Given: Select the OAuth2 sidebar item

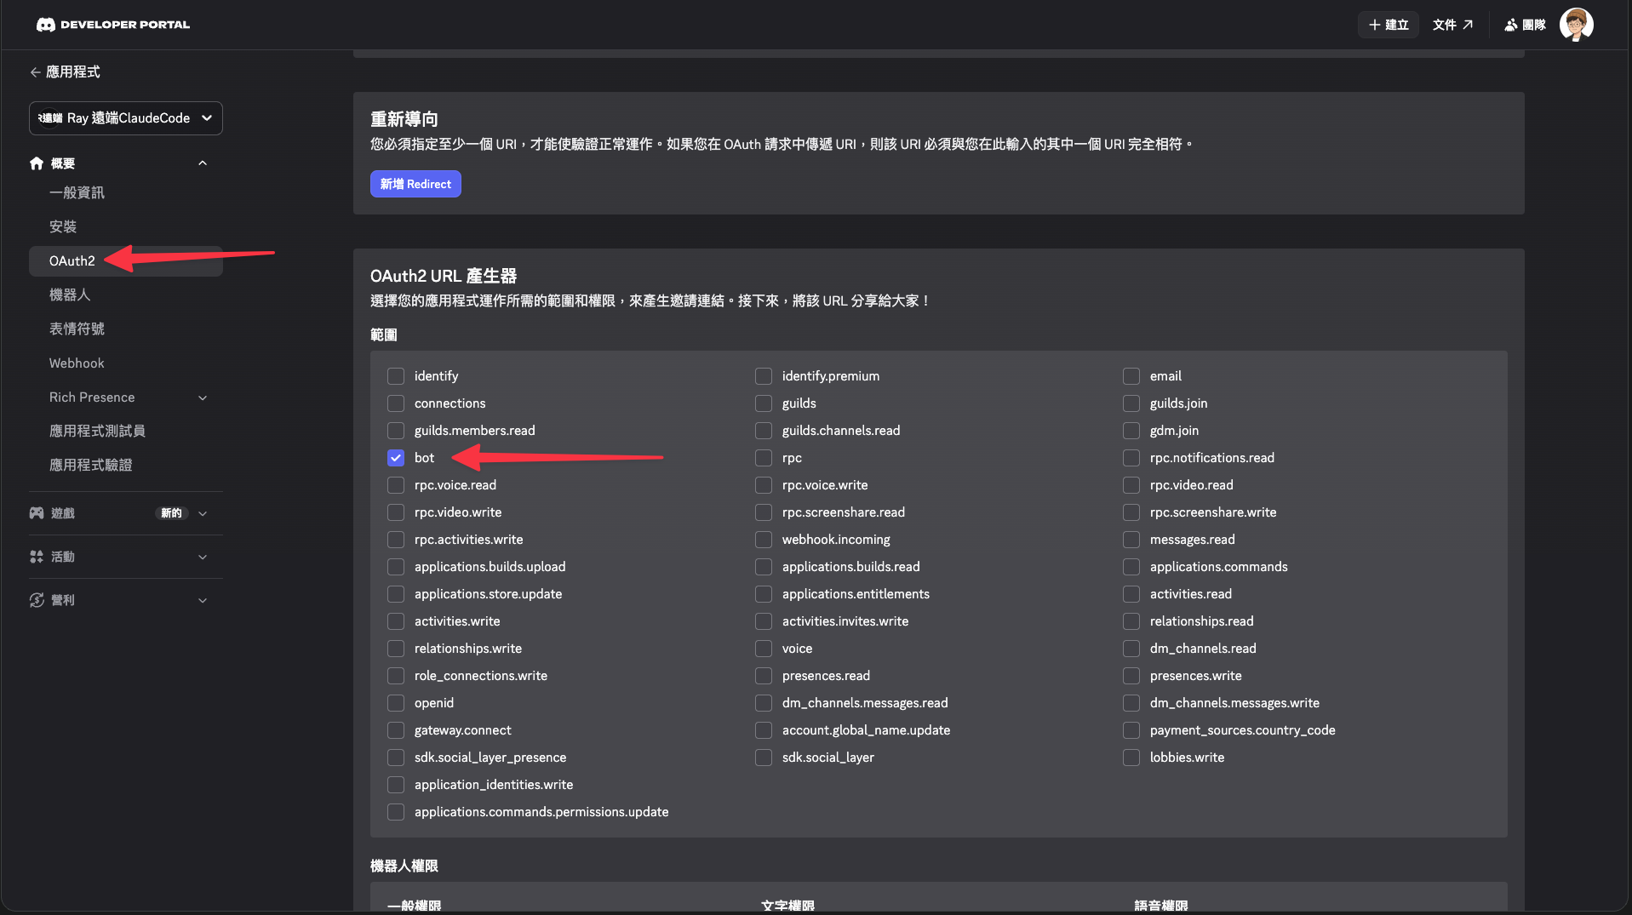Looking at the screenshot, I should coord(72,261).
